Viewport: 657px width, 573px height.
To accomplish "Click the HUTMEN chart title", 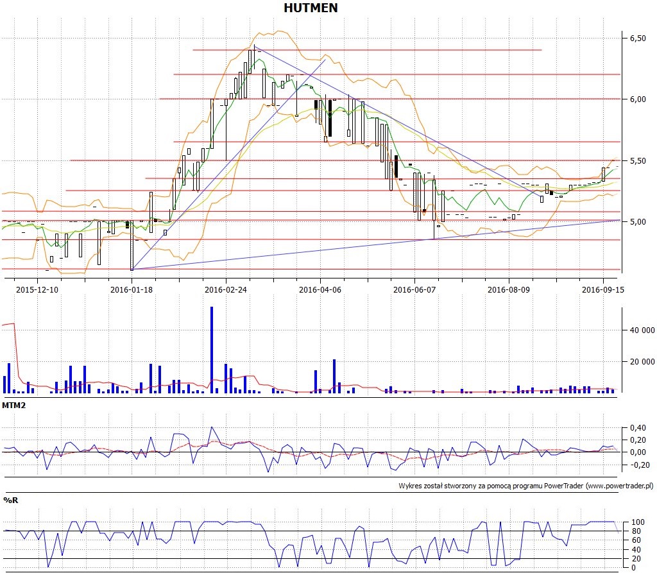I will [311, 8].
